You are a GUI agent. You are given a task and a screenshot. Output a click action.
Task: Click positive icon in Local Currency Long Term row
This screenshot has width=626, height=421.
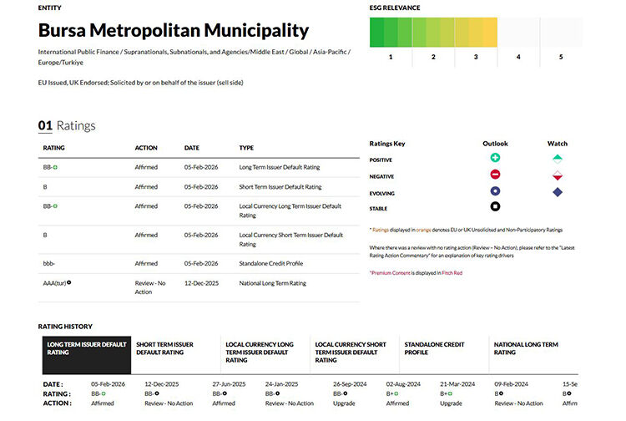55,206
